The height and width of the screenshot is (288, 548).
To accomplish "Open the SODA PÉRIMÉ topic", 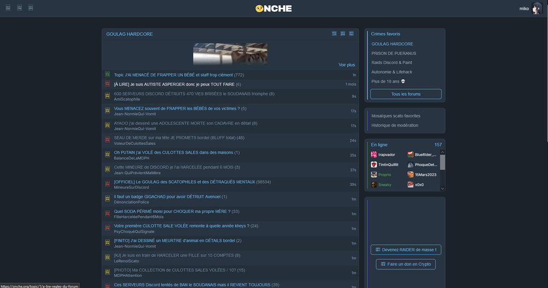I will click(x=172, y=211).
